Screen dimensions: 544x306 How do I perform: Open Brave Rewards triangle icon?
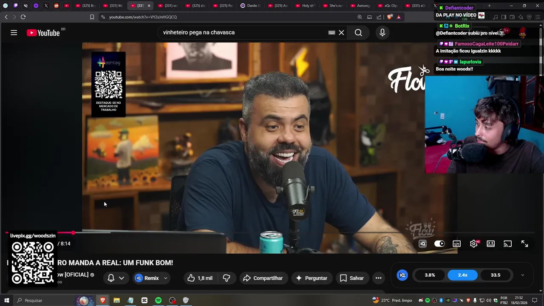coord(399,17)
